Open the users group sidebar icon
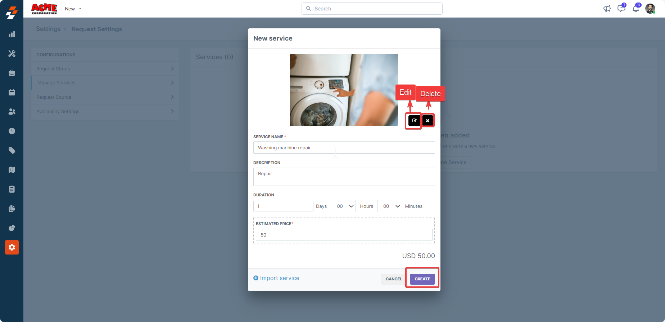This screenshot has height=322, width=665. pos(12,112)
